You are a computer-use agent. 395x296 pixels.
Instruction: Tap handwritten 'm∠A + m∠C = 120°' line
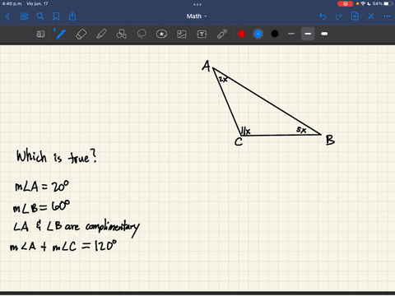[63, 246]
